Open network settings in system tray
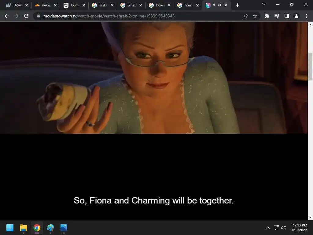The height and width of the screenshot is (235, 313). (276, 228)
